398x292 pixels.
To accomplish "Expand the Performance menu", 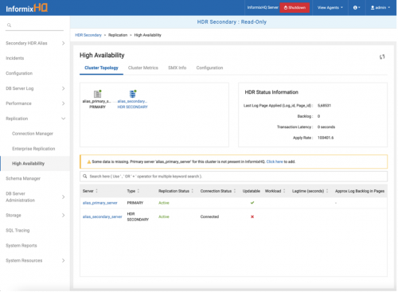I will click(x=63, y=103).
